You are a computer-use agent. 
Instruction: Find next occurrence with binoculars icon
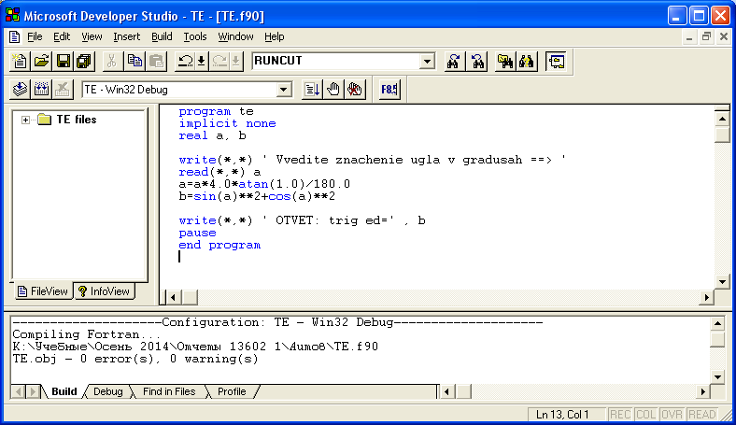pyautogui.click(x=453, y=61)
